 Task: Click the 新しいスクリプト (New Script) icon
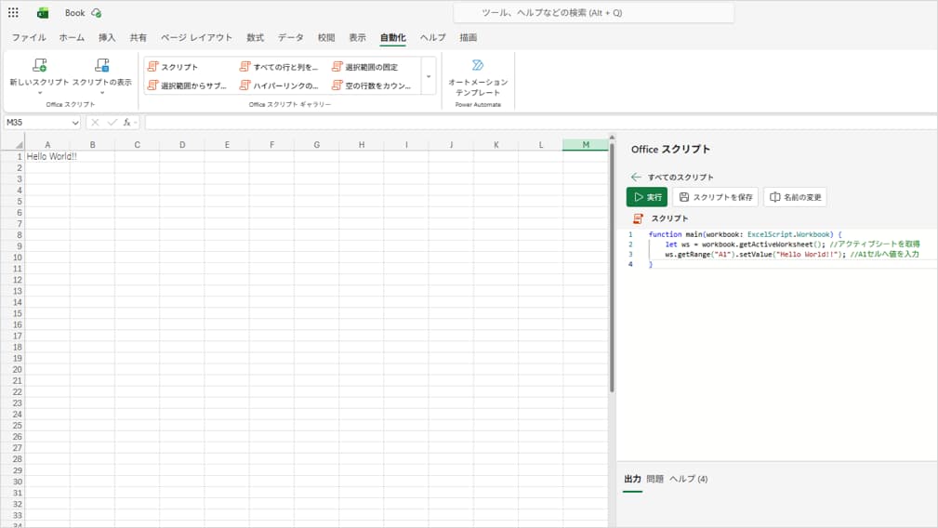click(39, 65)
